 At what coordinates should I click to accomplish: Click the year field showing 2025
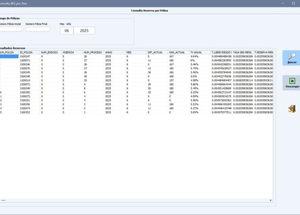(84, 30)
